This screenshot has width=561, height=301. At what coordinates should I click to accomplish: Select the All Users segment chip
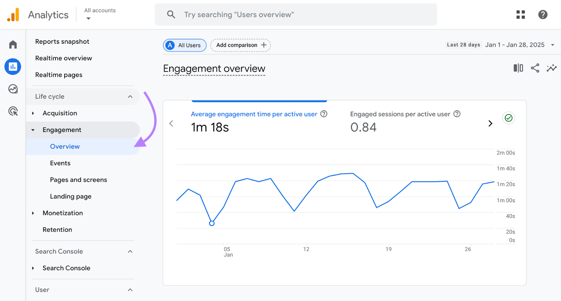click(x=185, y=45)
